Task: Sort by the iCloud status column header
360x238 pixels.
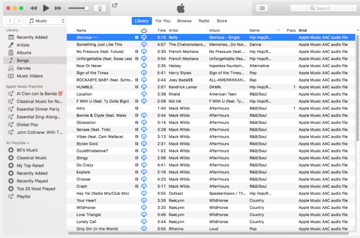Action: 144,31
